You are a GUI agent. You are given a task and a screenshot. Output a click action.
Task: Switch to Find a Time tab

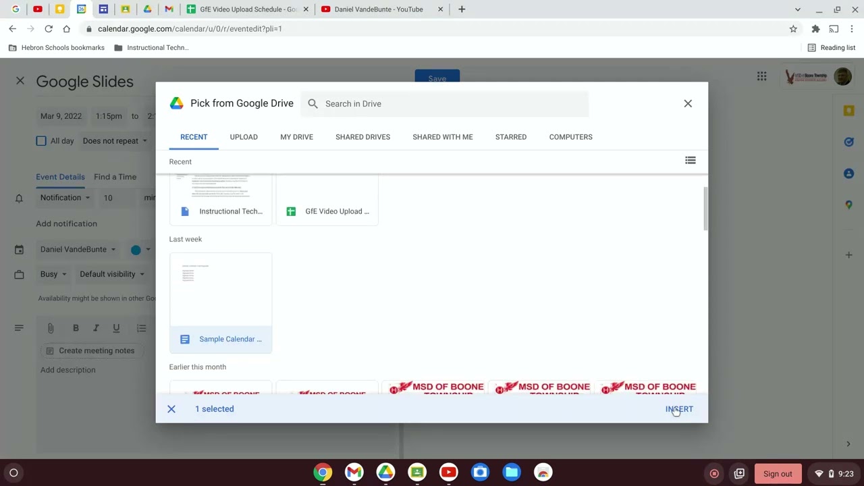tap(115, 177)
